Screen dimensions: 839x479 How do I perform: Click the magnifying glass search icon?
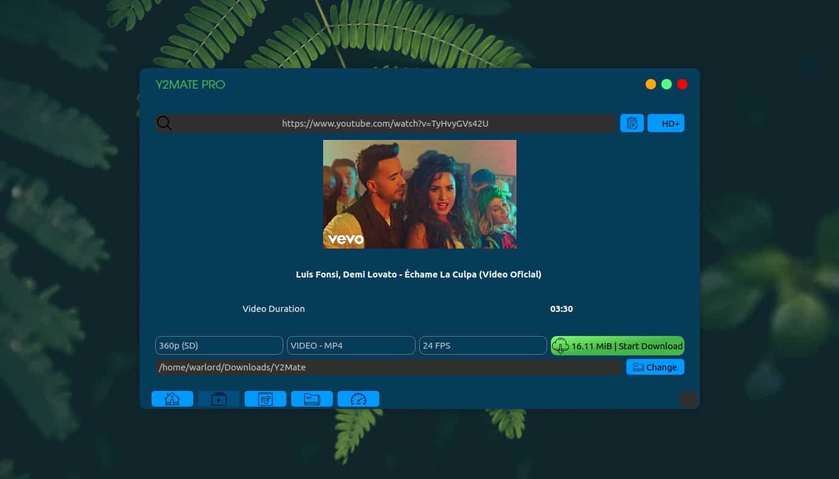coord(164,124)
